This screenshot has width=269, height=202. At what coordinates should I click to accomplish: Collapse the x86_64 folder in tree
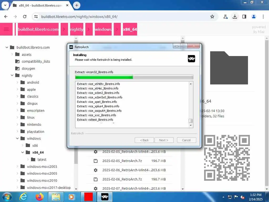coord(23,152)
